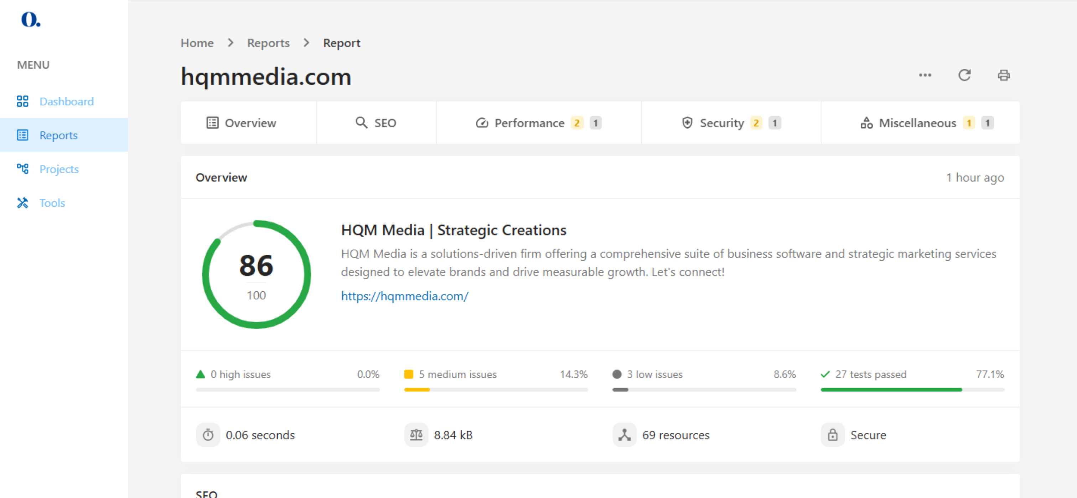Click the network icon beside 69 resources
This screenshot has width=1077, height=498.
pos(624,435)
